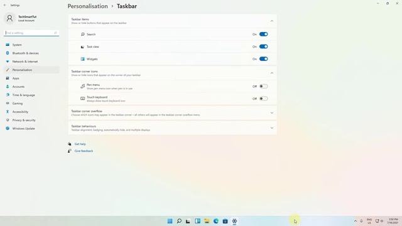Open System settings category
Image resolution: width=402 pixels, height=226 pixels.
[31, 45]
